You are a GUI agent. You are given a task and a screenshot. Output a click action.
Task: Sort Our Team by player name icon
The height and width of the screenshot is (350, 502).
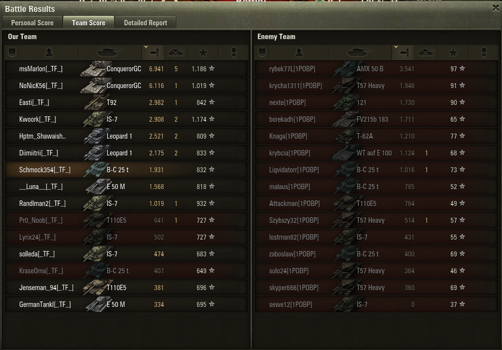click(49, 52)
